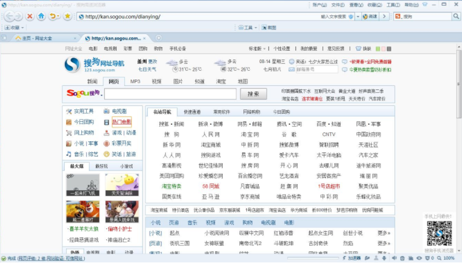The height and width of the screenshot is (263, 462).
Task: Expand the 标准版 version dropdown
Action: (256, 49)
